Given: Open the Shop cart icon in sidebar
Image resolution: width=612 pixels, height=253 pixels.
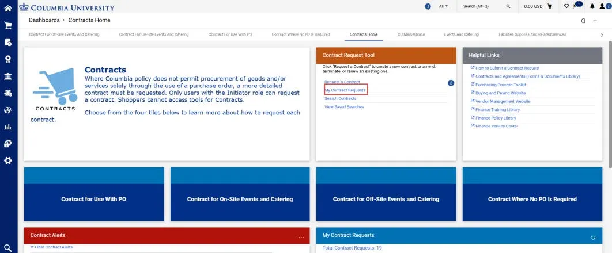Looking at the screenshot, I should 8,25.
